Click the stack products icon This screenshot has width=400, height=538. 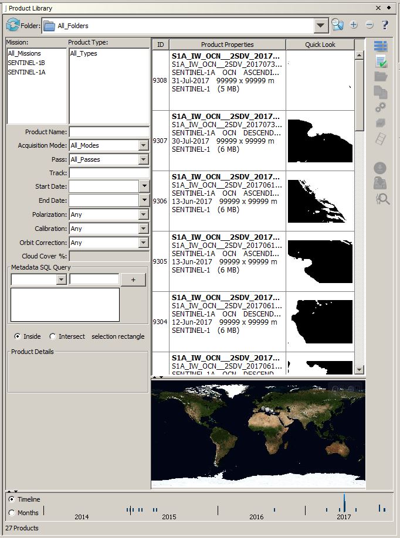pos(381,122)
